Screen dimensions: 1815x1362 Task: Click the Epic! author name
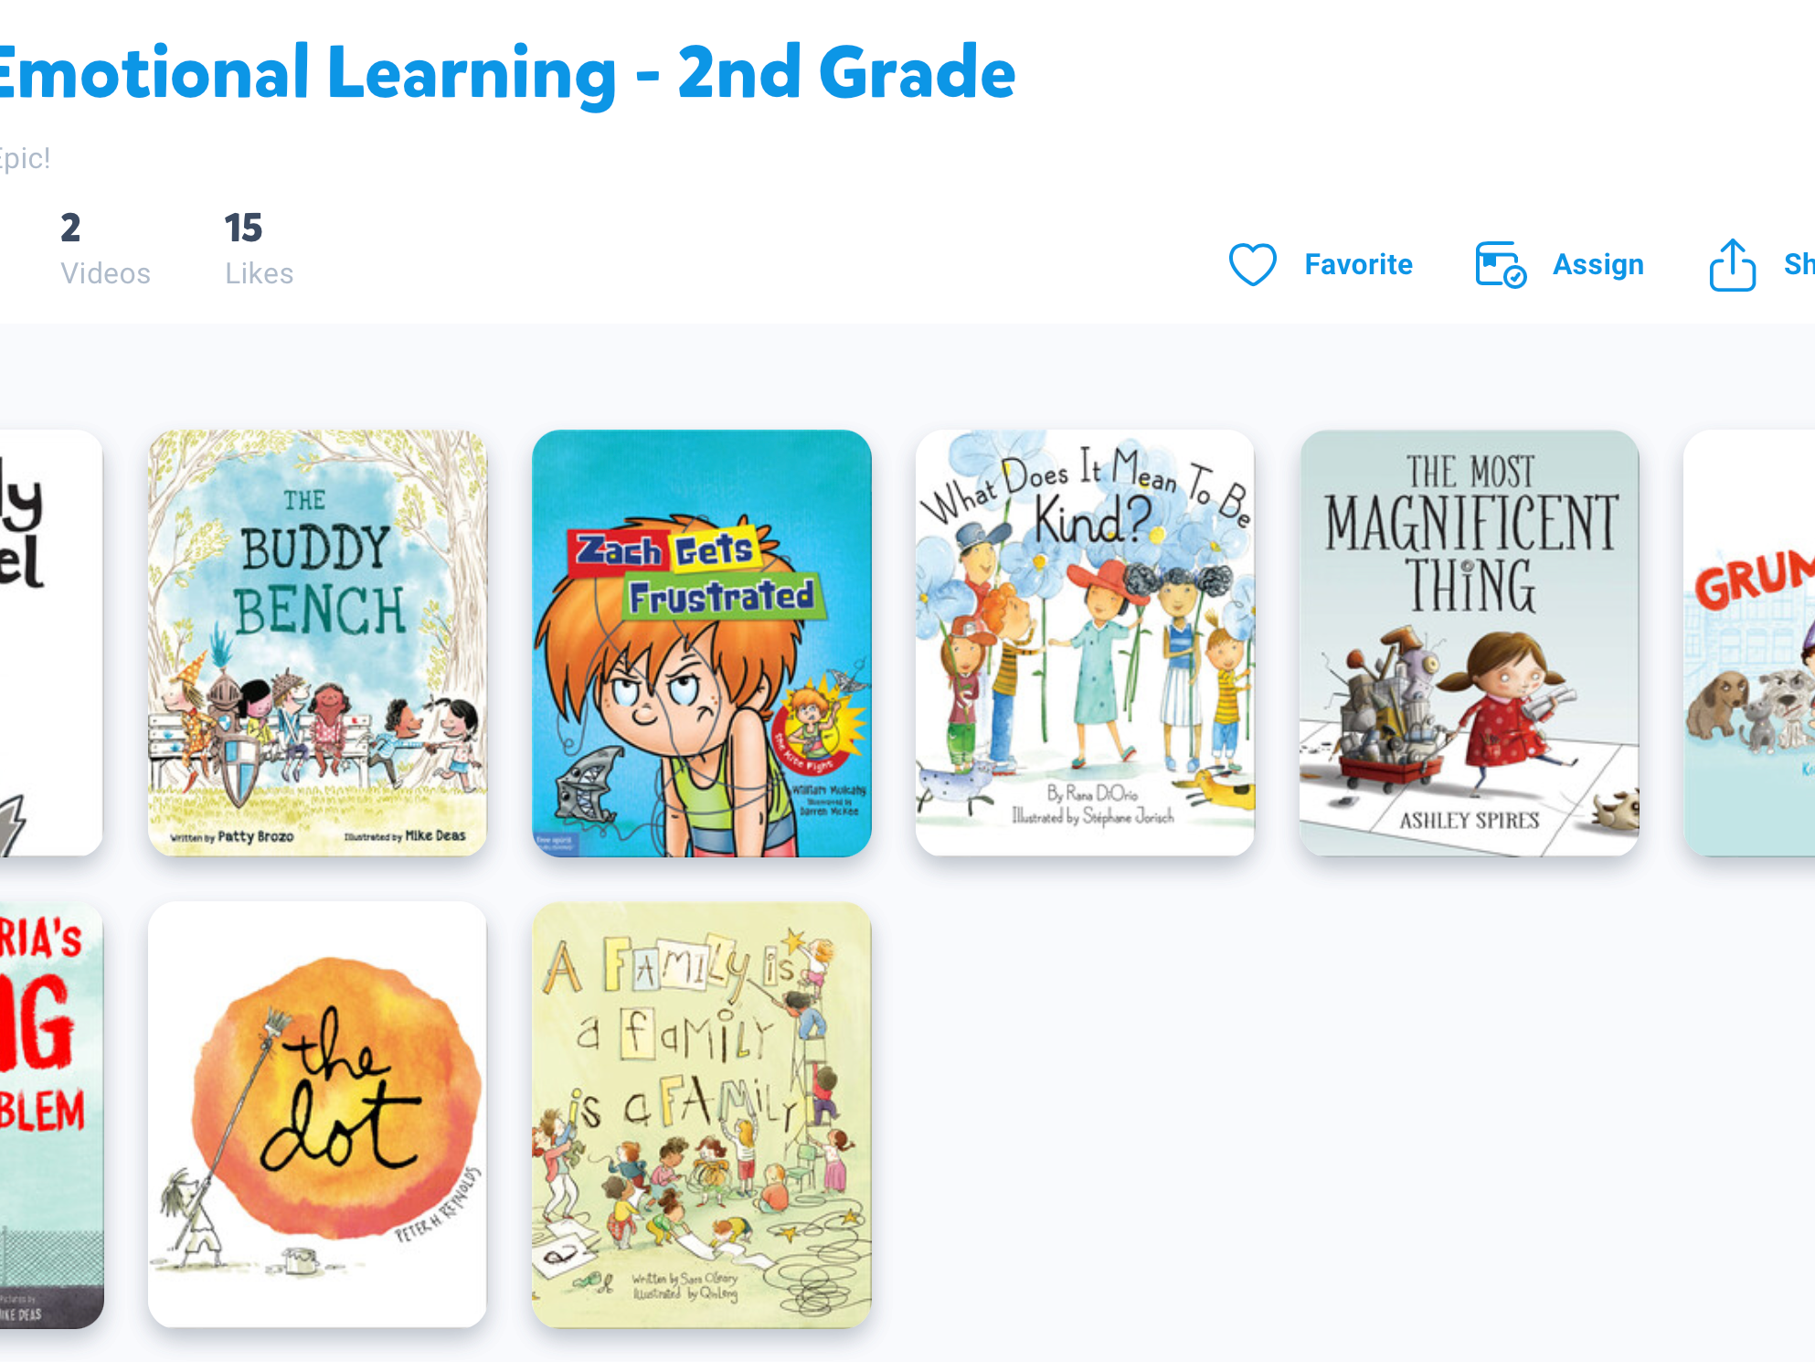[x=25, y=158]
